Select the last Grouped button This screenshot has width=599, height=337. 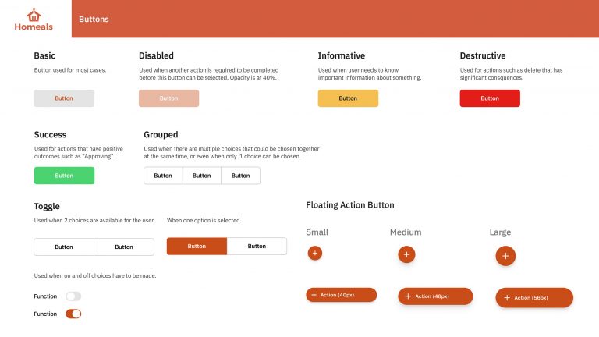(241, 176)
